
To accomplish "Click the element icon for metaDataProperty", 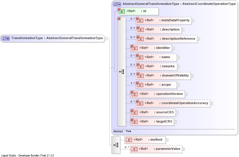I will 140,21.
